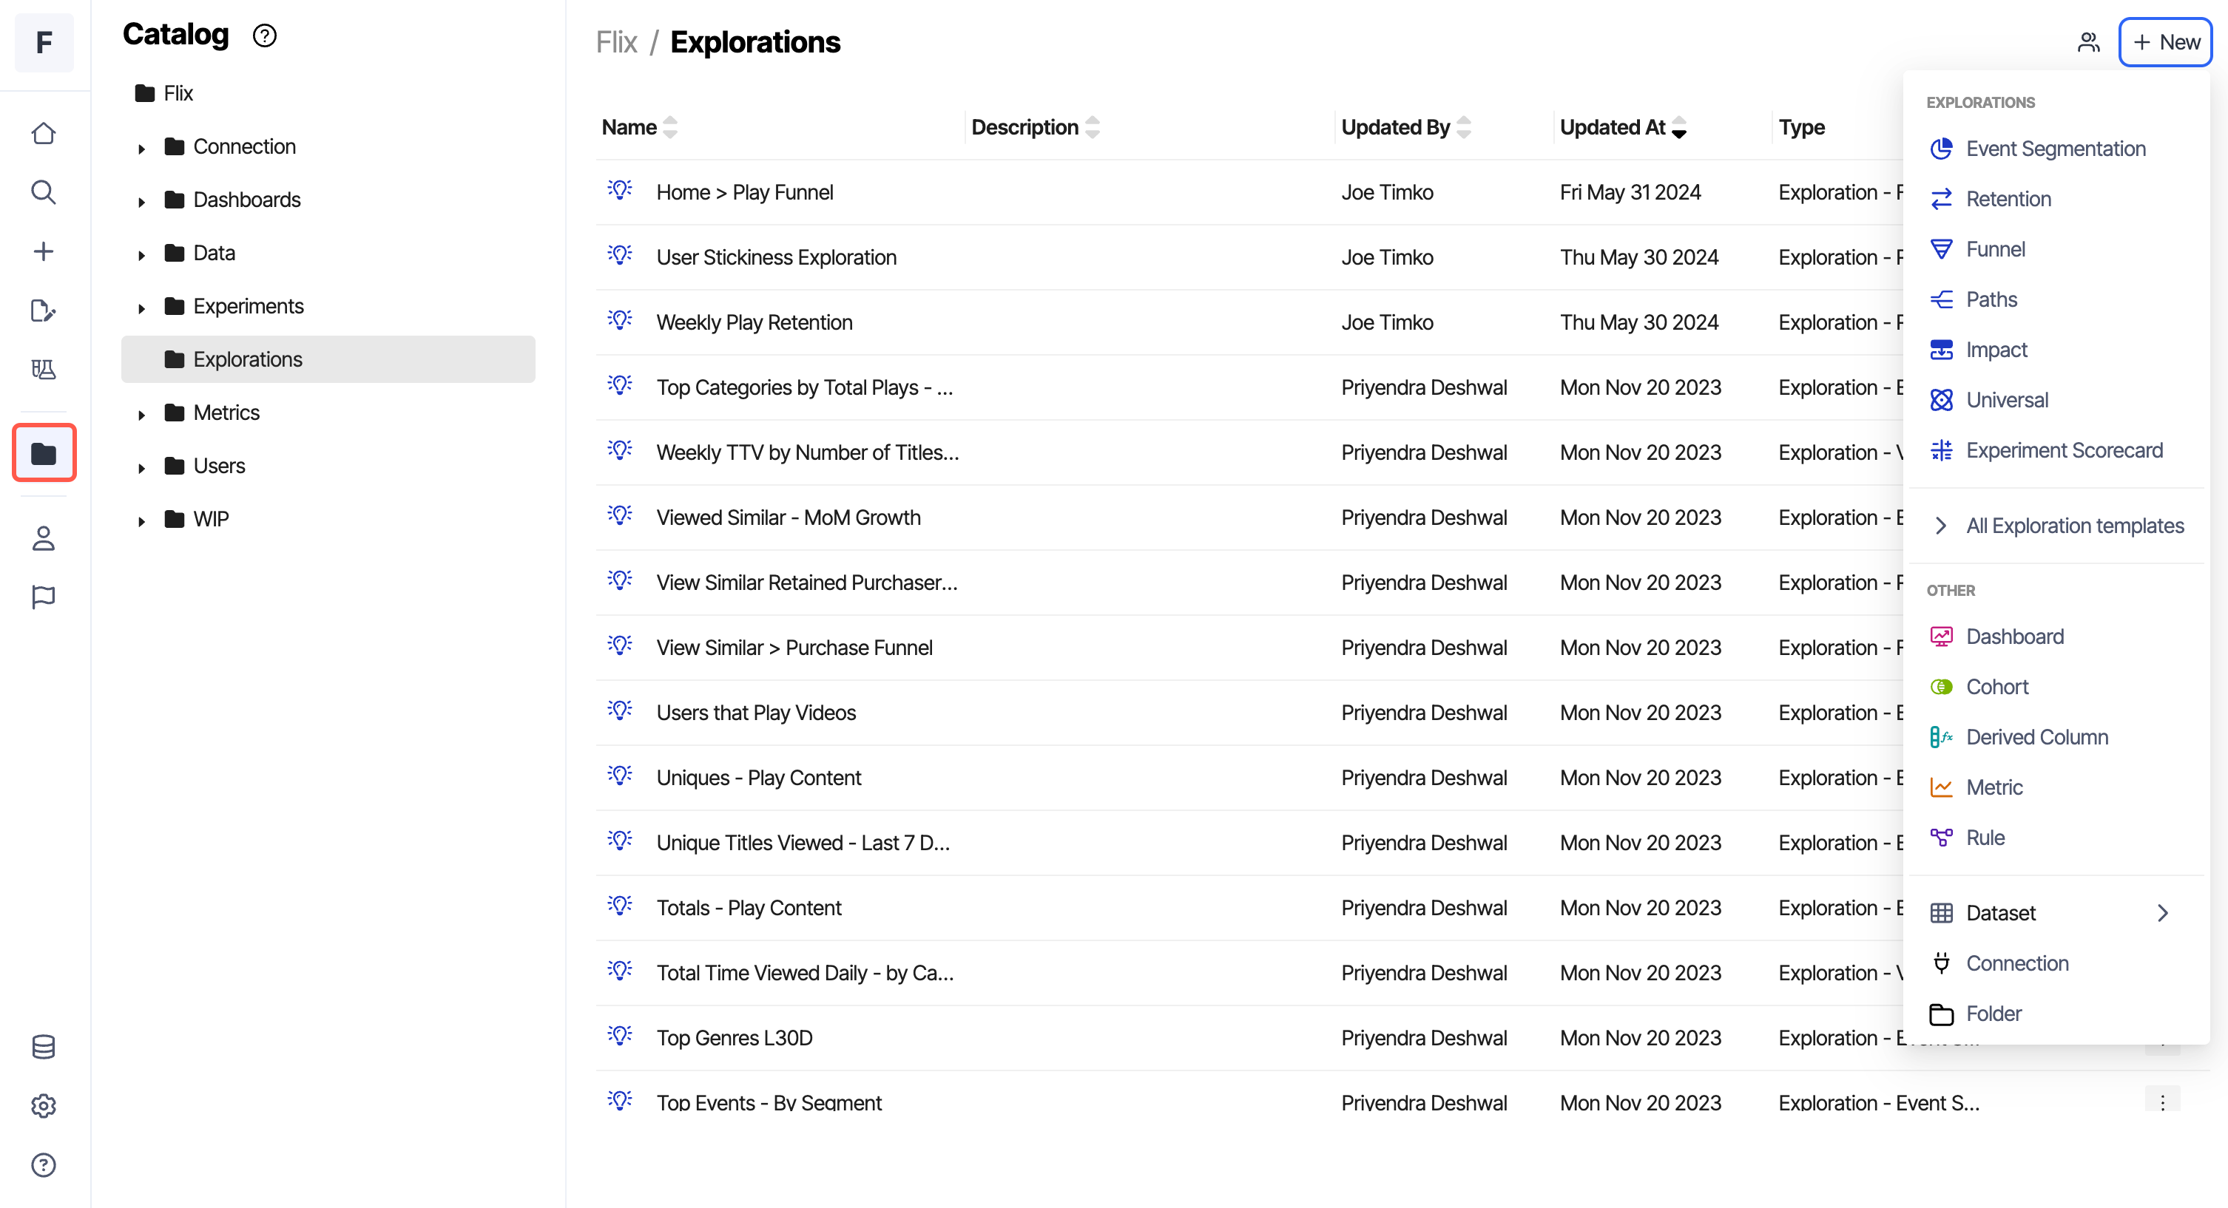Open Home > Play Funnel exploration
The image size is (2228, 1208).
(x=745, y=192)
